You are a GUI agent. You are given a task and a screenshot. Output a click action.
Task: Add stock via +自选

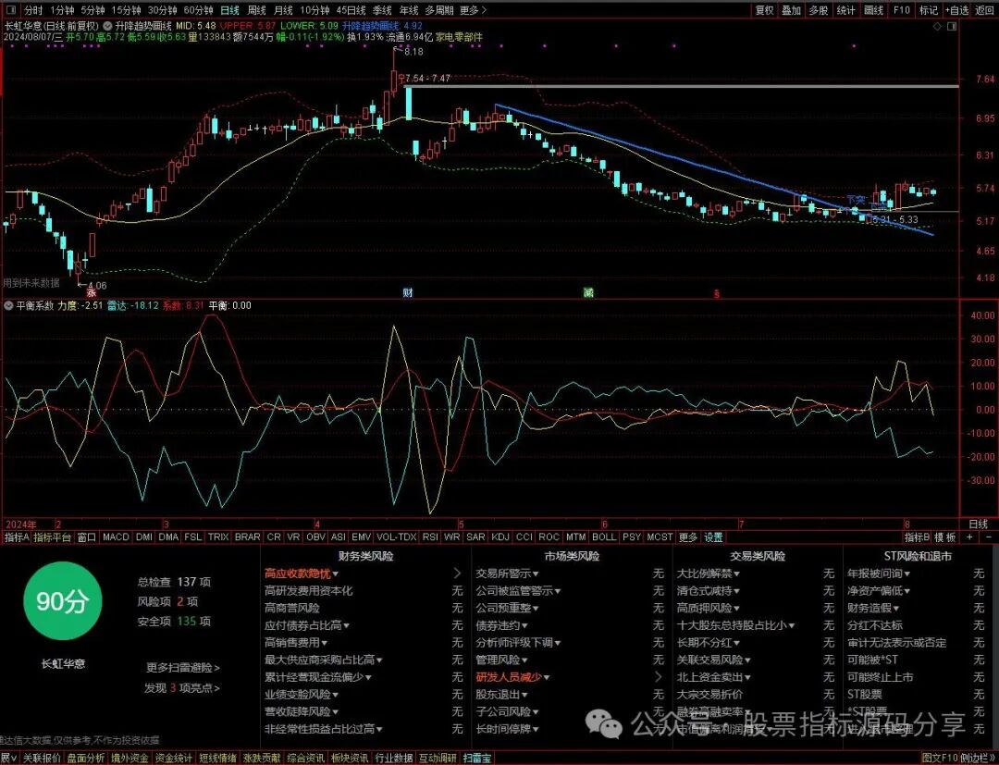957,10
